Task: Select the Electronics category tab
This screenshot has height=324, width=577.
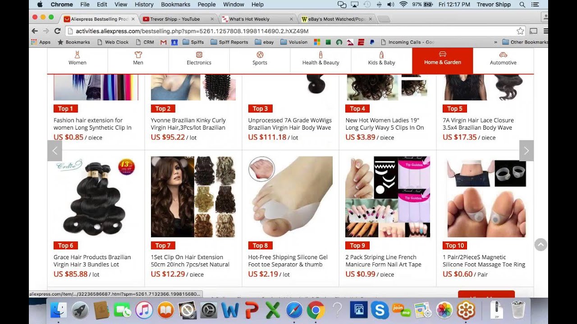Action: pos(199,60)
